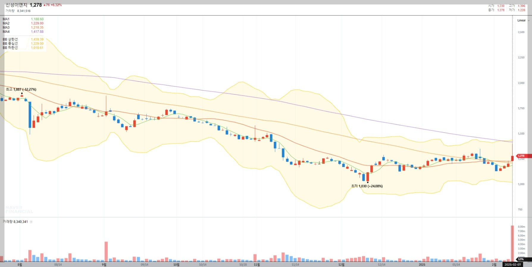Open the Linear scale dropdown
Viewport: 532px width, 267px height.
(x=523, y=20)
